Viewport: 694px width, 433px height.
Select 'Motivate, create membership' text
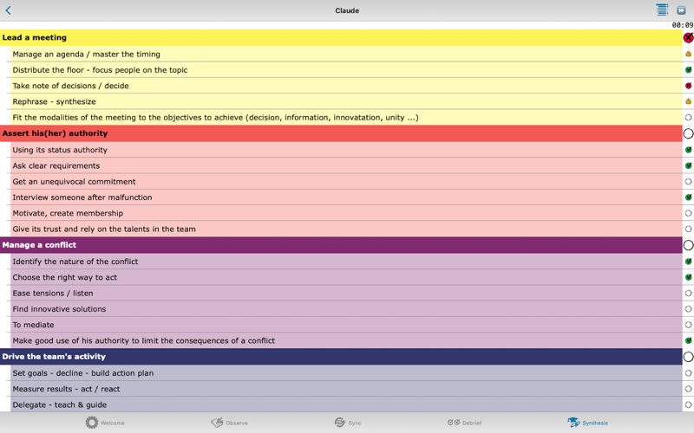[x=68, y=213]
